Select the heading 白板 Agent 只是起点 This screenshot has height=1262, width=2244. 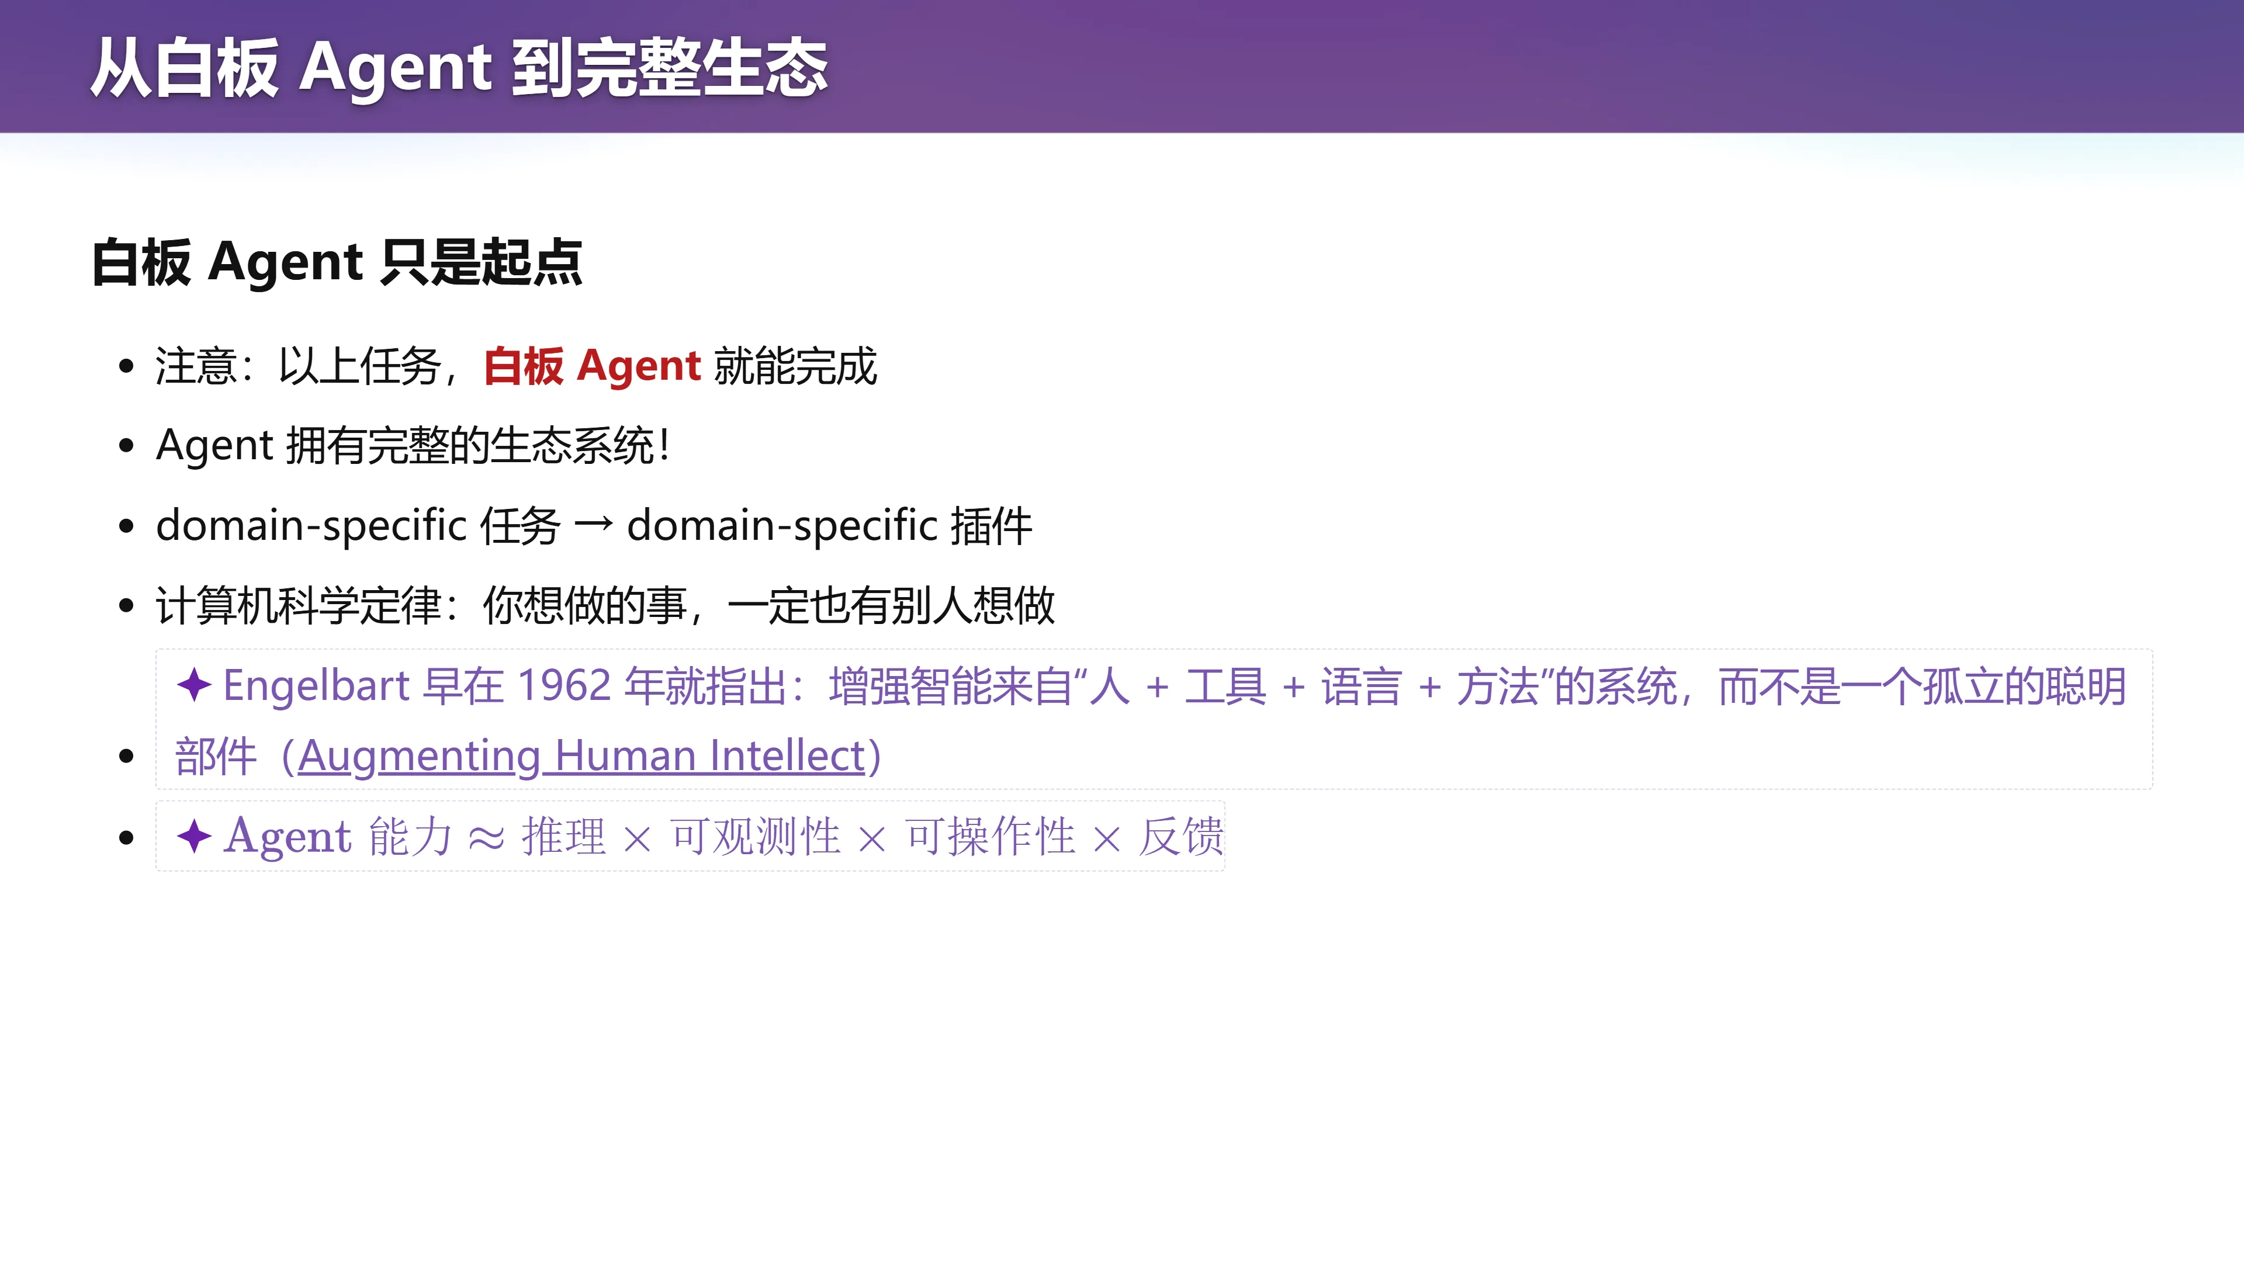(x=337, y=261)
